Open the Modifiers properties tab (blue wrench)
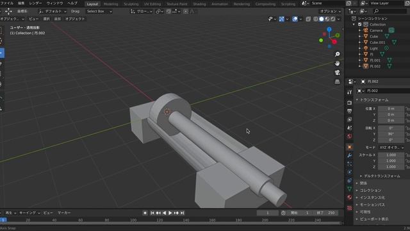 pyautogui.click(x=350, y=155)
